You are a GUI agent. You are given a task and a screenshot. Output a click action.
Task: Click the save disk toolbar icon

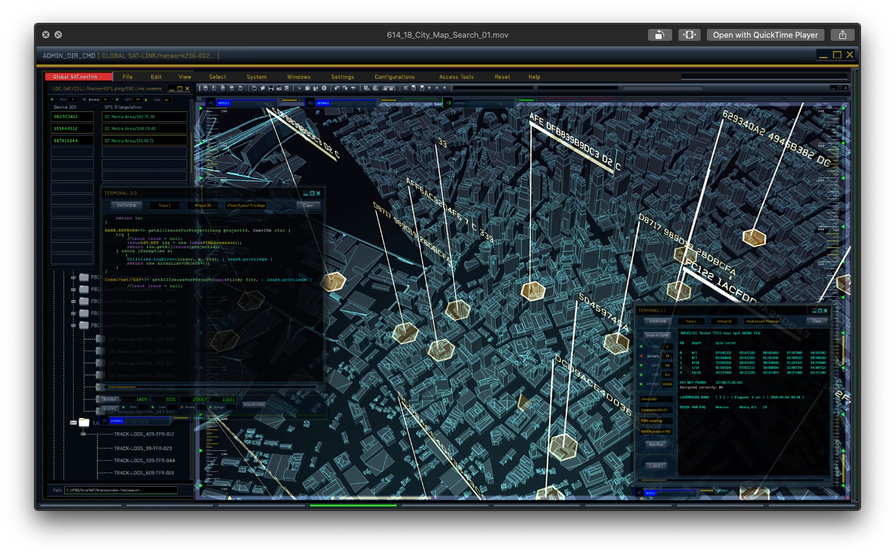click(x=270, y=88)
